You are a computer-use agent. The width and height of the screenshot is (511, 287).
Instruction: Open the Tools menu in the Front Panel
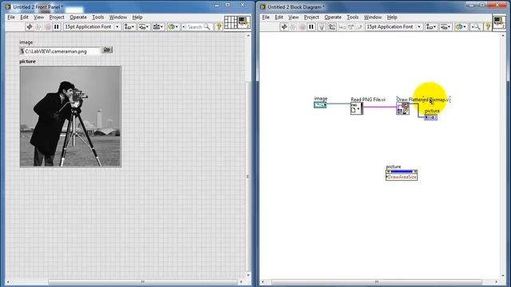tap(97, 17)
